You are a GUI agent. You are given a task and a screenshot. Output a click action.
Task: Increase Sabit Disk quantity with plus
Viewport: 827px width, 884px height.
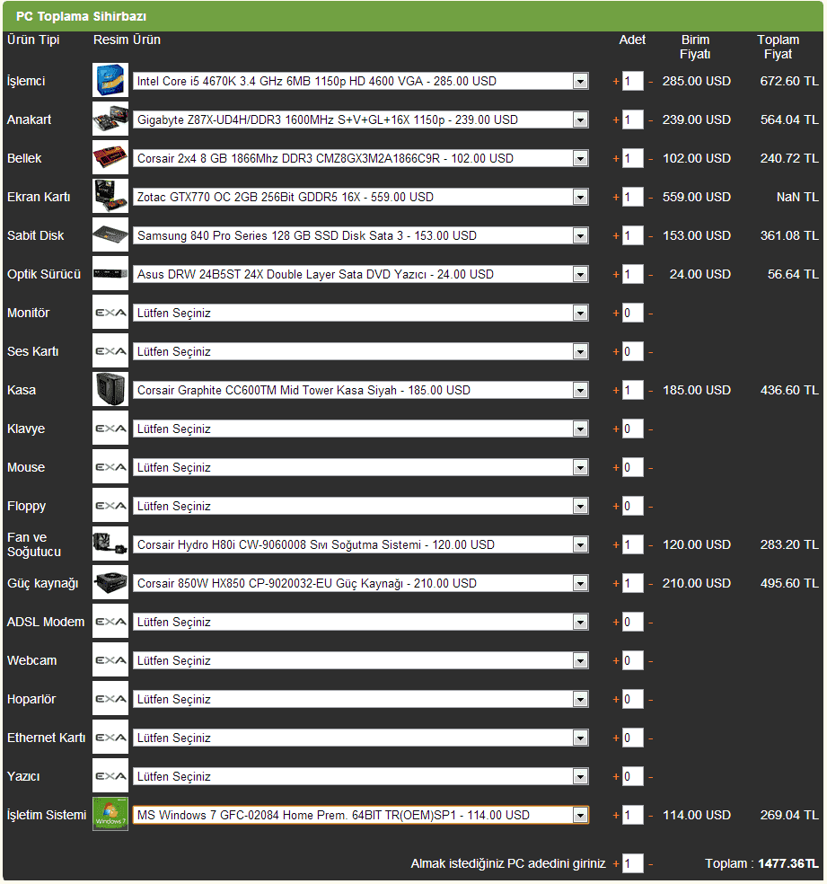pos(616,235)
